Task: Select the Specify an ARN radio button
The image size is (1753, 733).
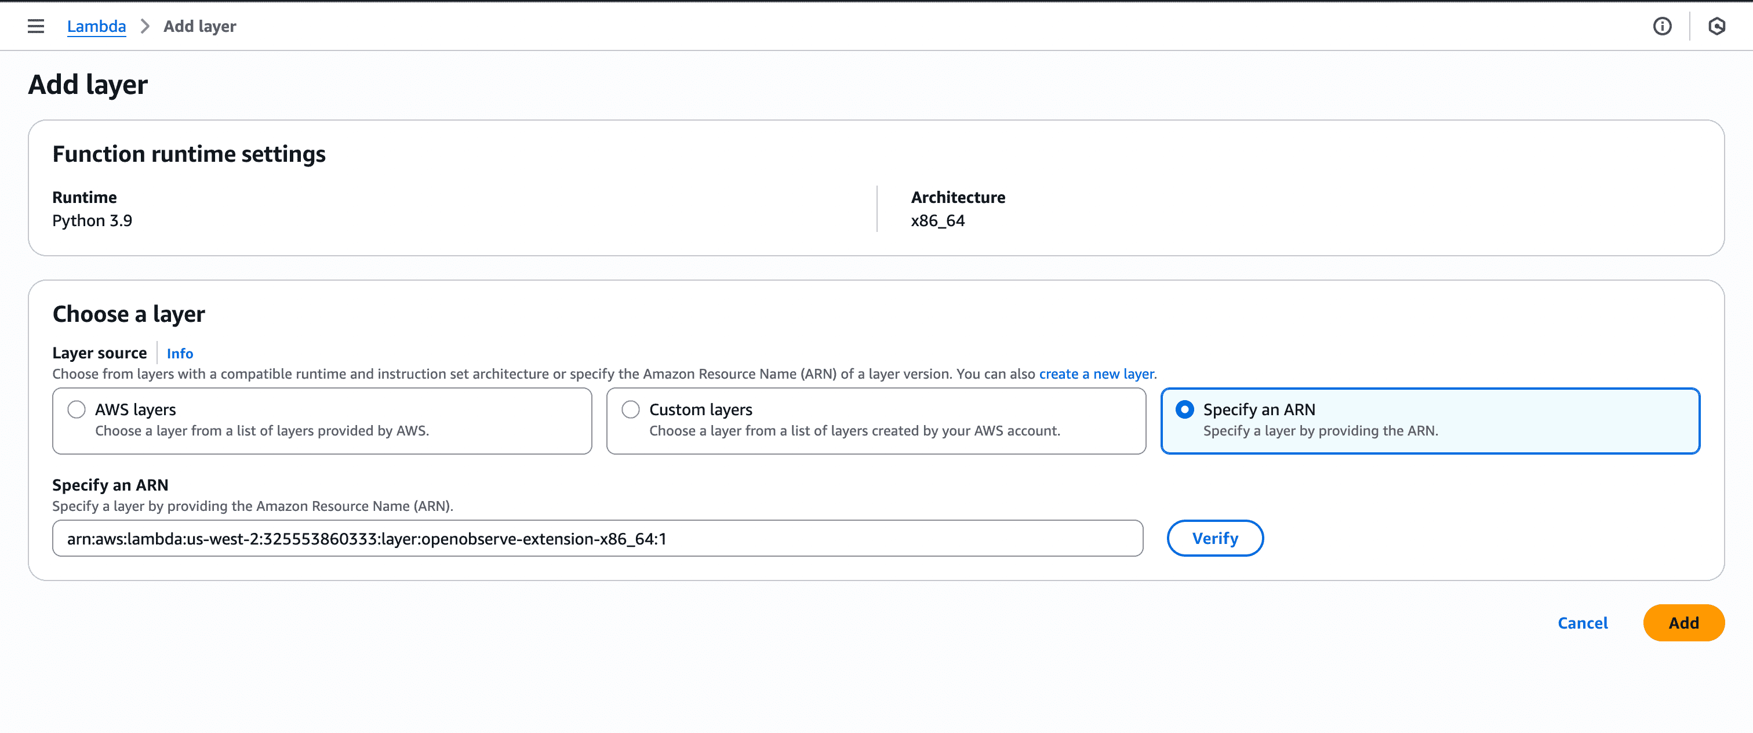Action: point(1185,409)
